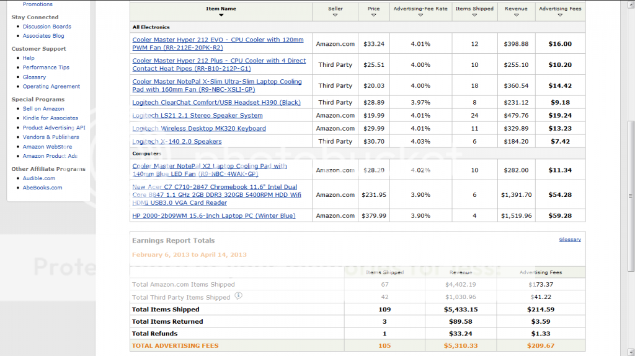This screenshot has width=635, height=356.
Task: Click the Advertising Fees sort arrow
Action: coord(560,15)
